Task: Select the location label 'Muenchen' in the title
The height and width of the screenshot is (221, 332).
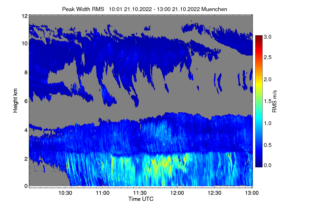Action: (214, 9)
